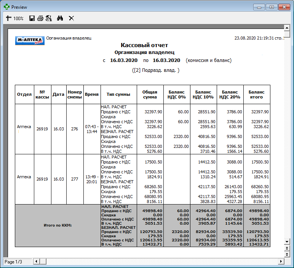Click the 'Кассовый отчет' report title
Viewport: 294px width, 268px height.
click(x=144, y=45)
